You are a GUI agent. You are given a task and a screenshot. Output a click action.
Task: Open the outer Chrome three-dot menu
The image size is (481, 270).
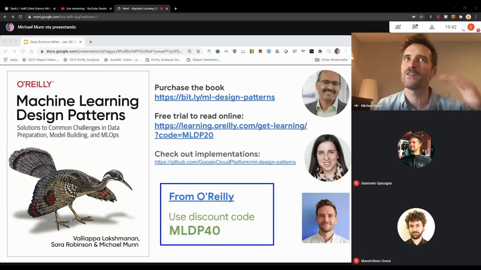pyautogui.click(x=476, y=17)
